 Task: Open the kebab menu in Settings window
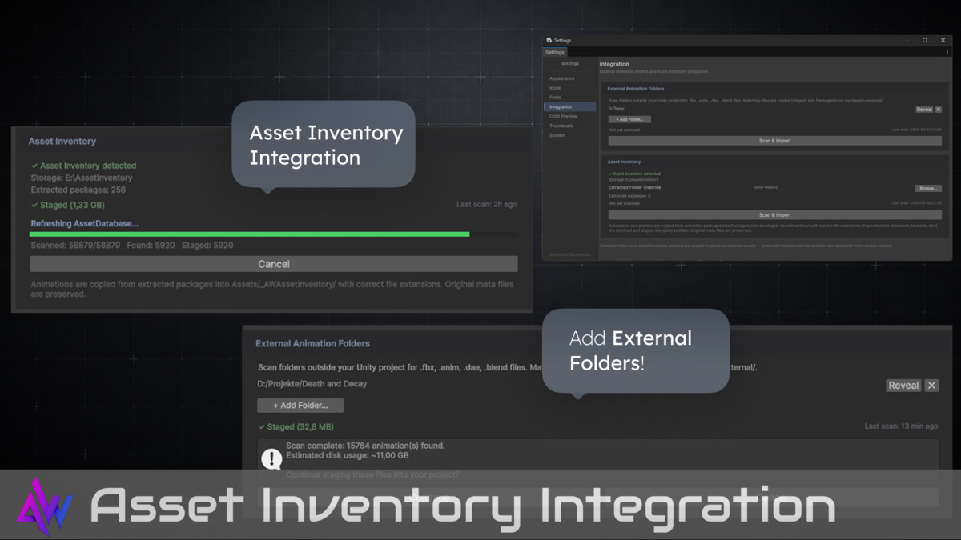pos(947,52)
